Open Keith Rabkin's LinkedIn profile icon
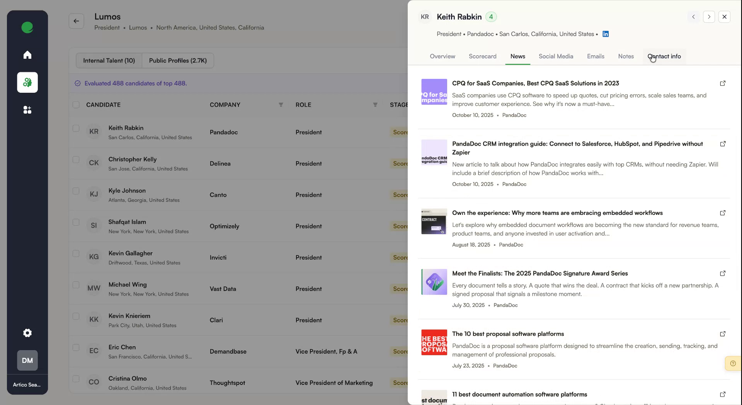The height and width of the screenshot is (405, 742). (x=605, y=34)
